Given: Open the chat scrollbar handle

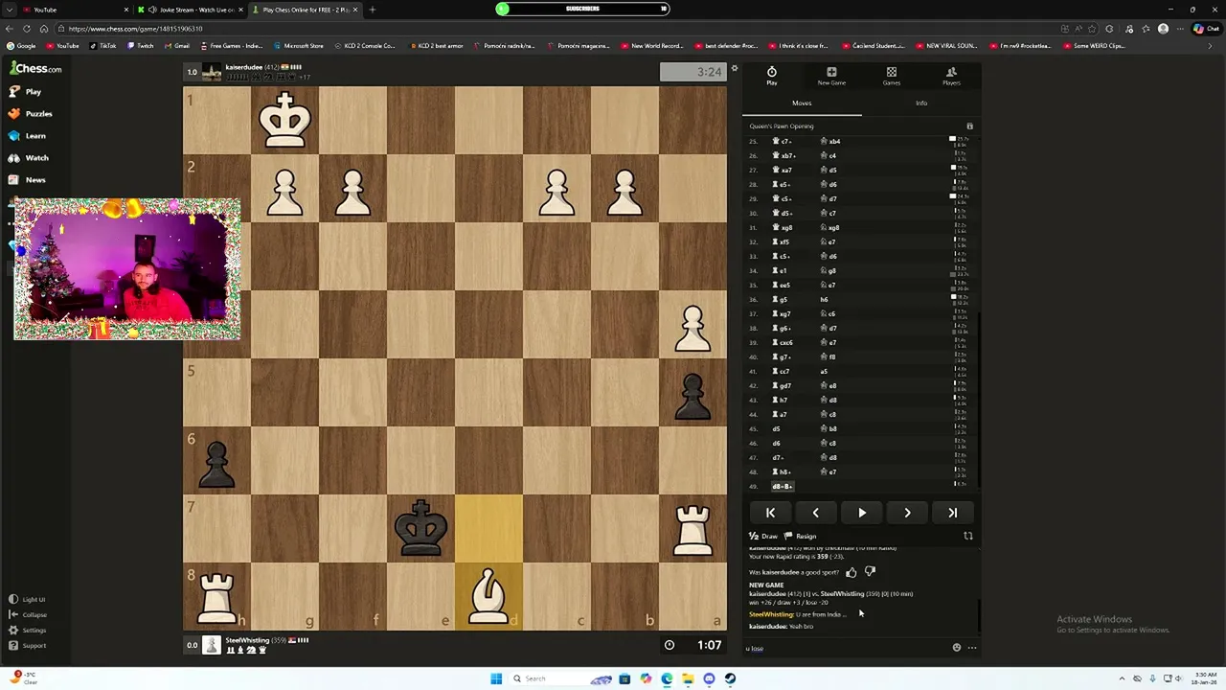Looking at the screenshot, I should point(978,617).
